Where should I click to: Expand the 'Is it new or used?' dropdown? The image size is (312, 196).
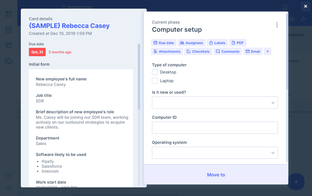pyautogui.click(x=215, y=103)
